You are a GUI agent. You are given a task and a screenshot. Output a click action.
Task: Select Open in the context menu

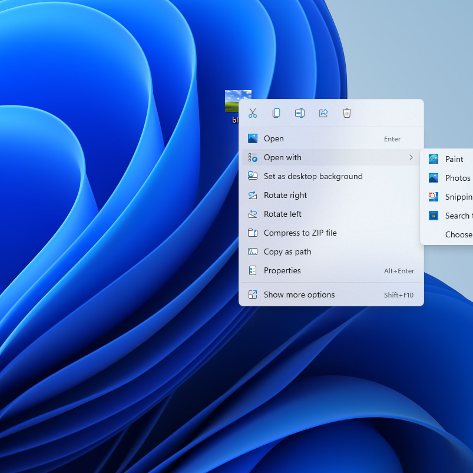pos(273,139)
